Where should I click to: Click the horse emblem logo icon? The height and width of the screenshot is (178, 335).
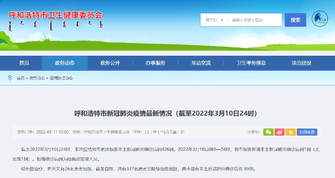coord(320,19)
